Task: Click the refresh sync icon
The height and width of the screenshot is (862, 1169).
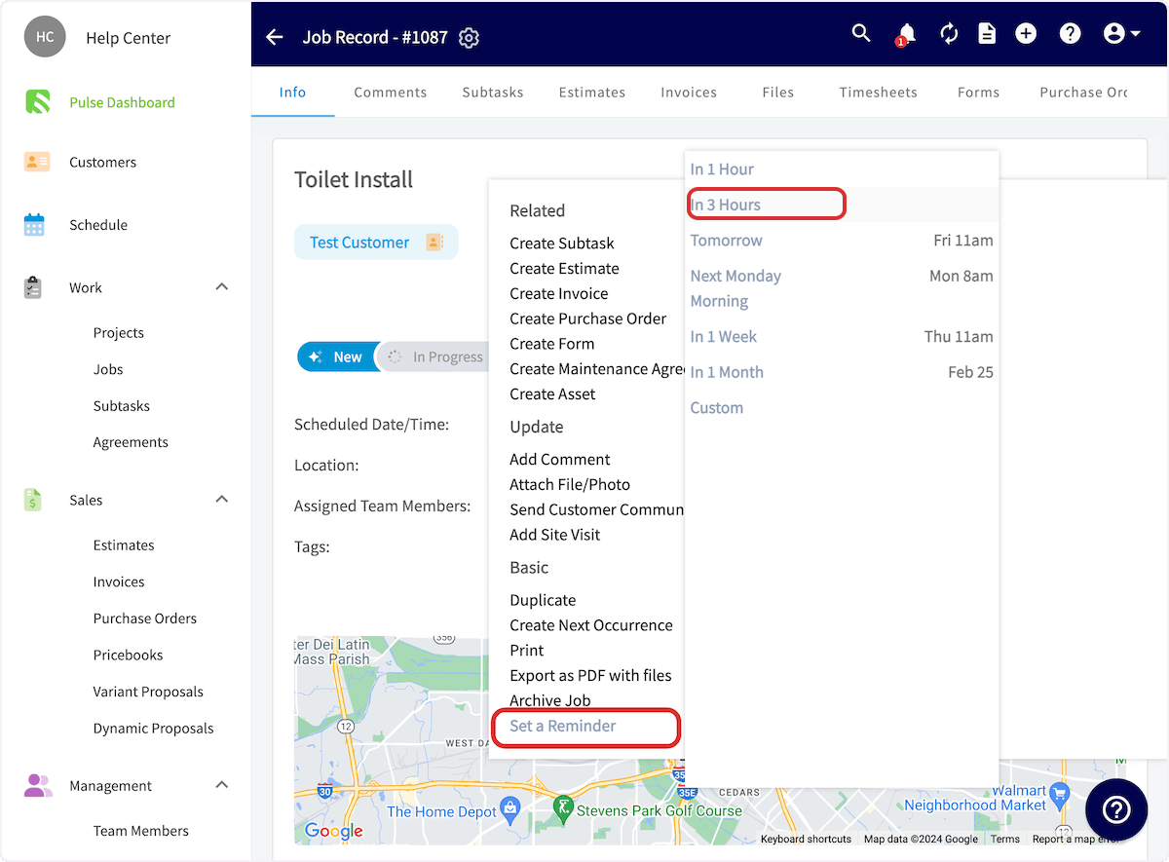Action: click(949, 33)
